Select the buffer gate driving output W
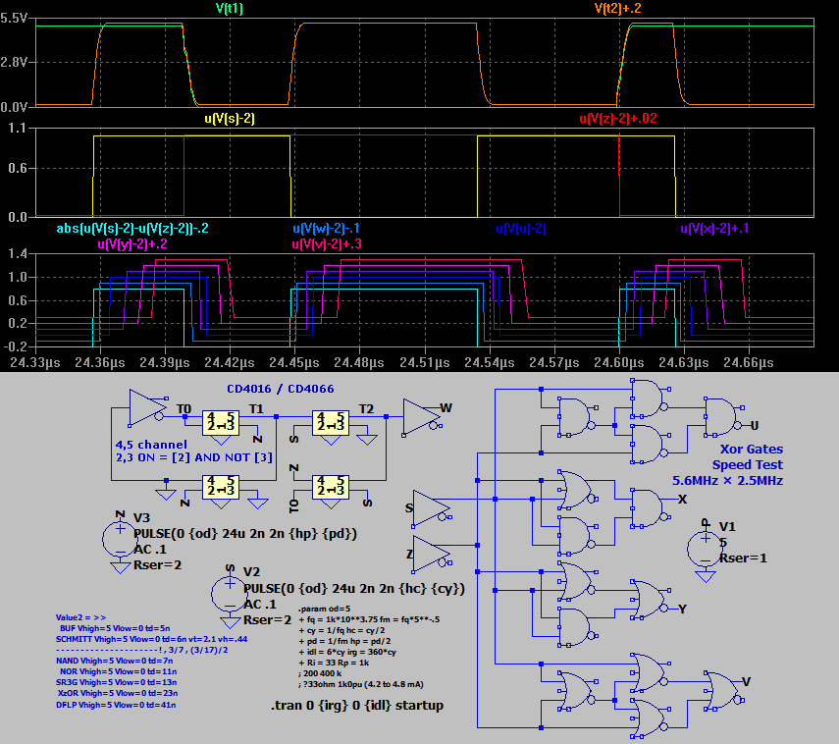The height and width of the screenshot is (744, 839). (x=420, y=415)
